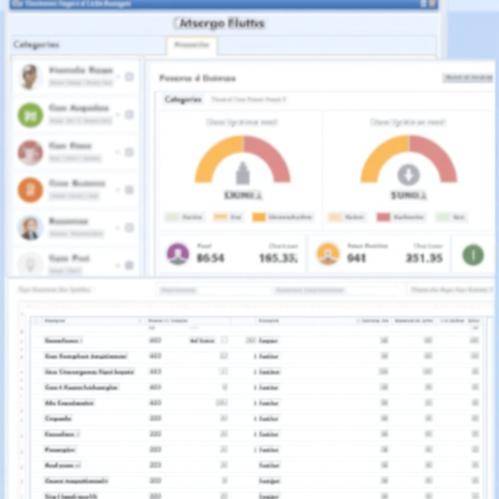Click the green circle avatar icon in sidebar
499x499 pixels.
click(30, 115)
